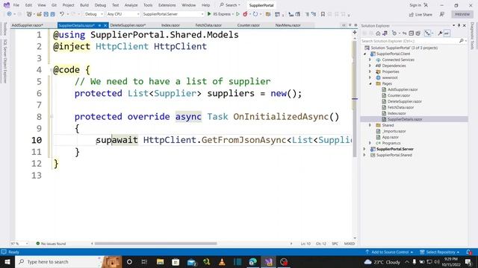Open Microsoft Store from the taskbar
This screenshot has height=268, width=478.
click(x=176, y=261)
